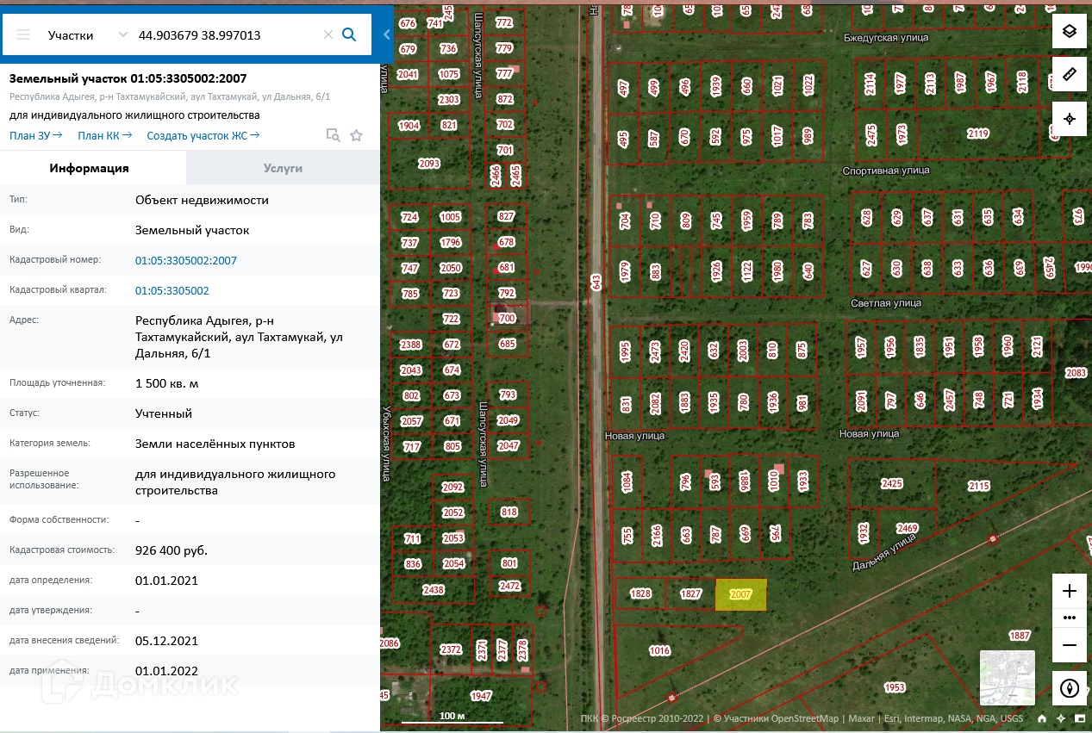Screen dimensions: 1092x733
Task: Open the map layers panel
Action: click(x=1069, y=32)
